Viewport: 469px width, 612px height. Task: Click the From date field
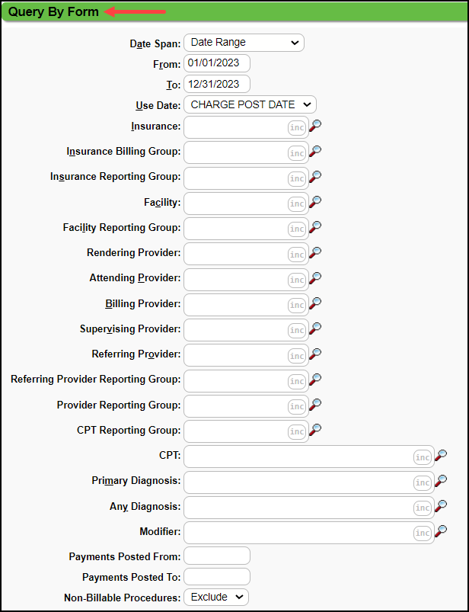[x=217, y=63]
